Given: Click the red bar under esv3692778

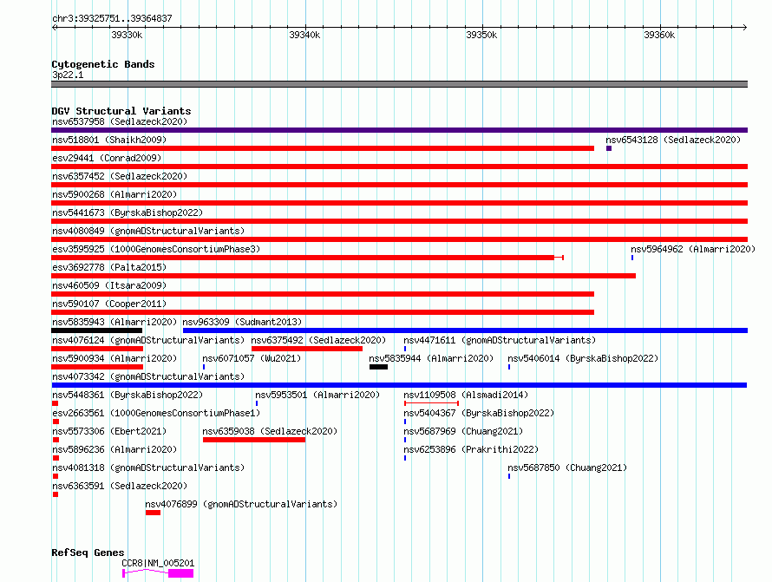Looking at the screenshot, I should pyautogui.click(x=343, y=276).
